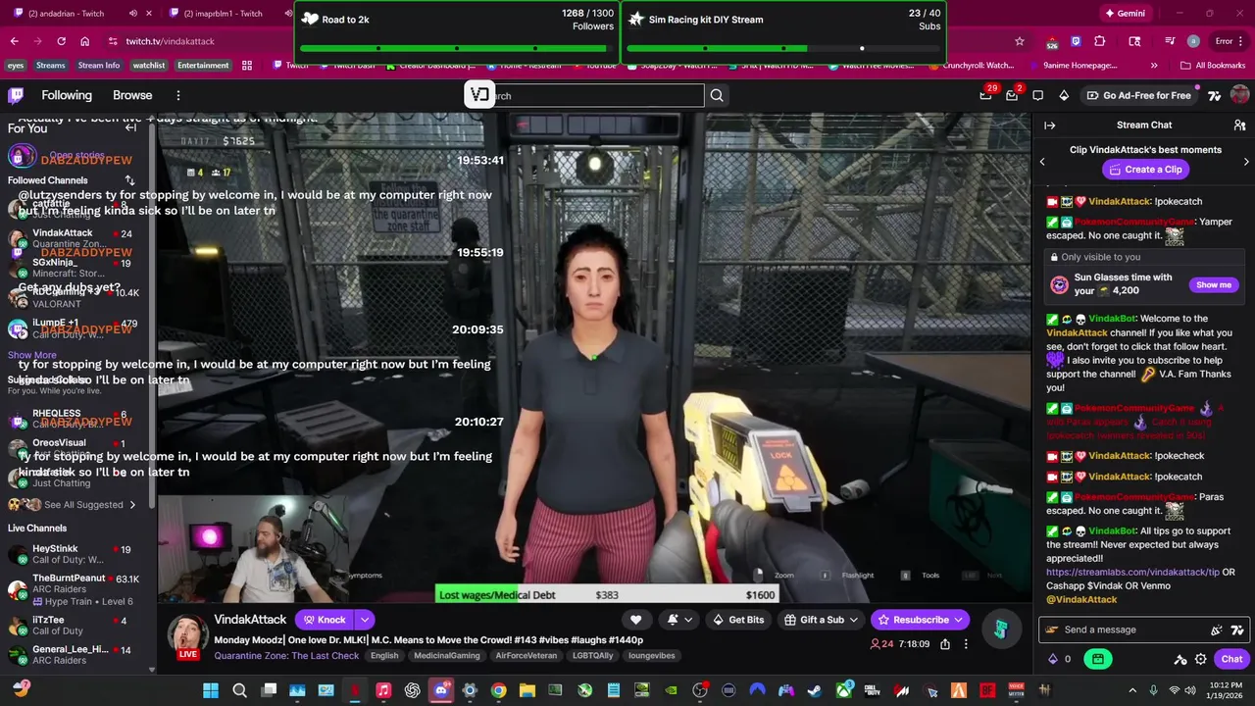Open the emote picker in chat input
The image size is (1255, 706).
1217,630
